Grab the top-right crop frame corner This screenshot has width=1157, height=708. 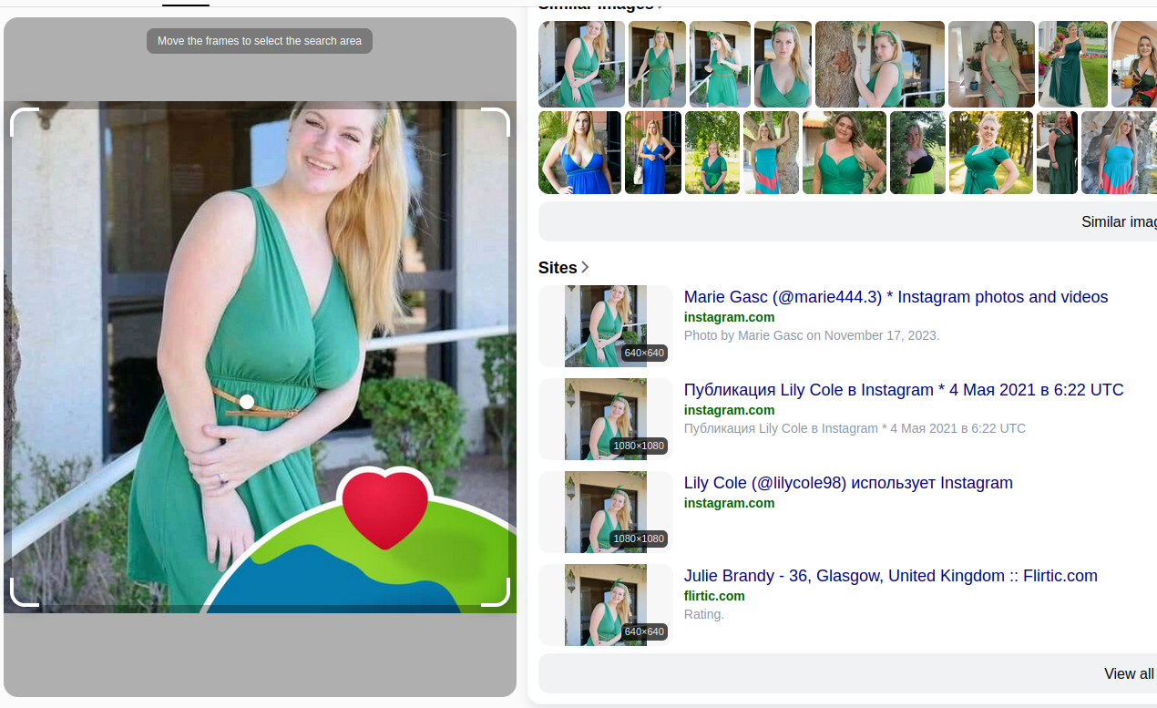pos(495,122)
